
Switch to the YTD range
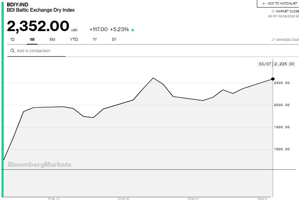[x=74, y=39]
